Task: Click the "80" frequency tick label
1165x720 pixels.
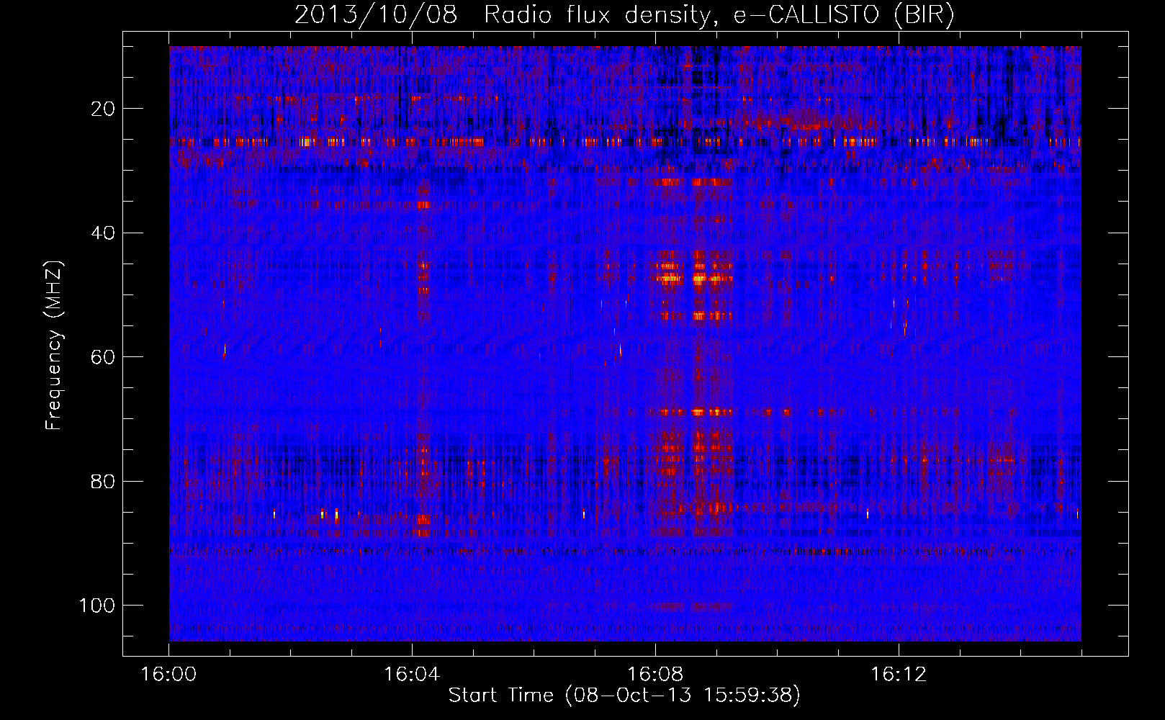Action: [103, 482]
